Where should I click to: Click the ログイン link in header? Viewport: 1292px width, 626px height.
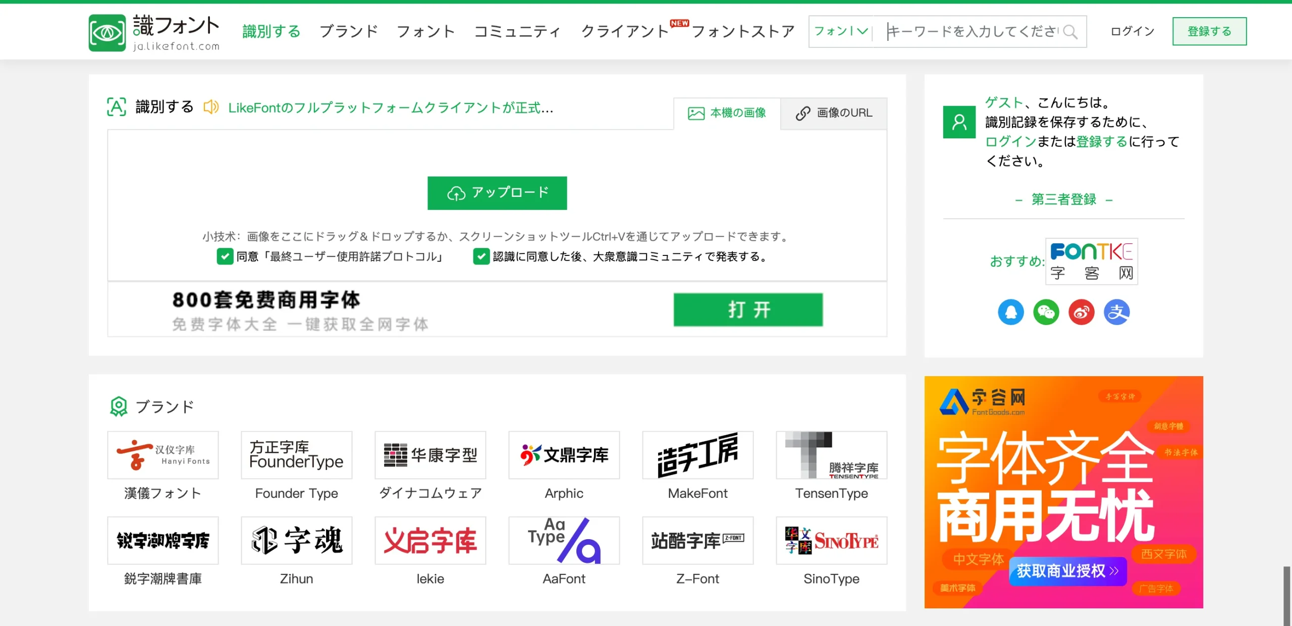point(1133,31)
